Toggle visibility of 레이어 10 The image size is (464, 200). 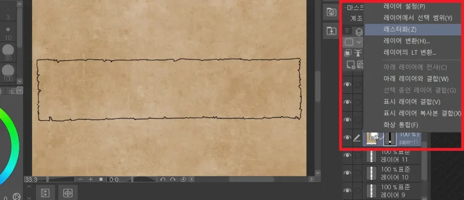[348, 173]
